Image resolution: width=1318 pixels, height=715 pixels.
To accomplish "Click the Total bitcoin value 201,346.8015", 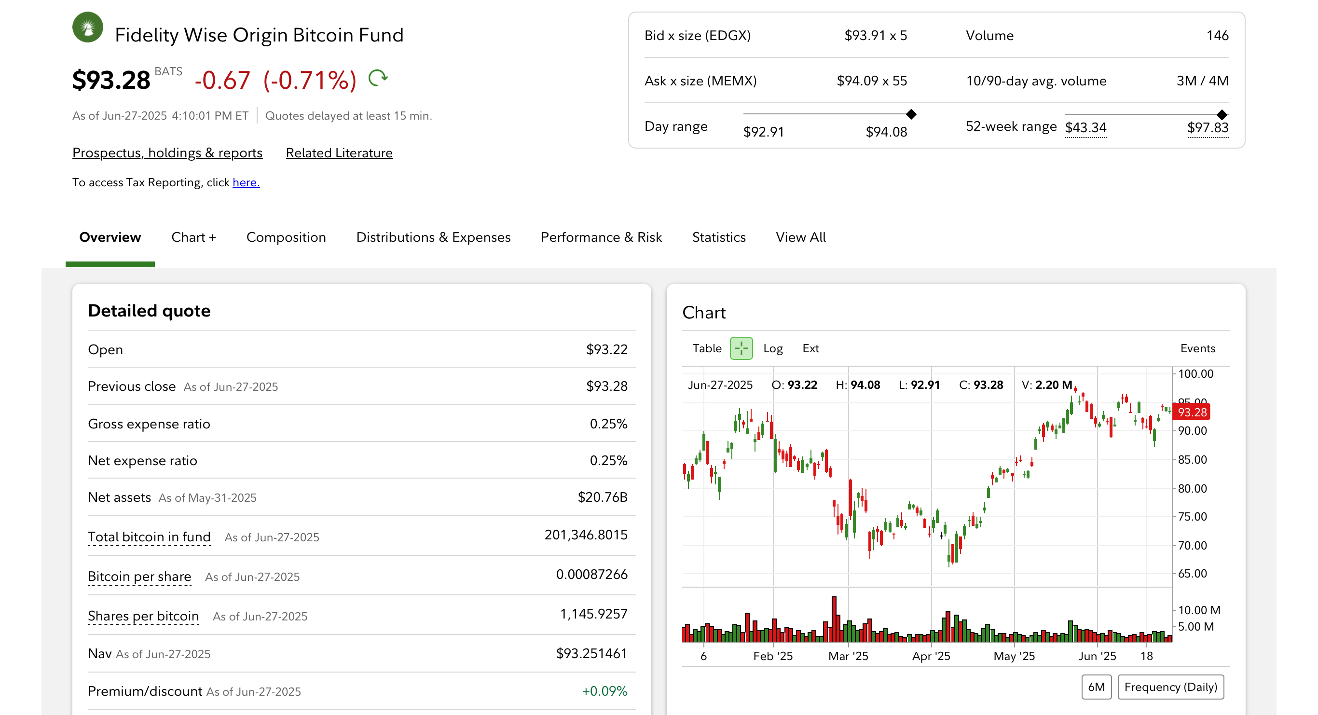I will click(586, 535).
